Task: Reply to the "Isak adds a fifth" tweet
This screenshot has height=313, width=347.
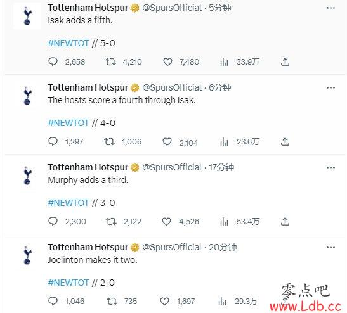Action: click(x=53, y=61)
